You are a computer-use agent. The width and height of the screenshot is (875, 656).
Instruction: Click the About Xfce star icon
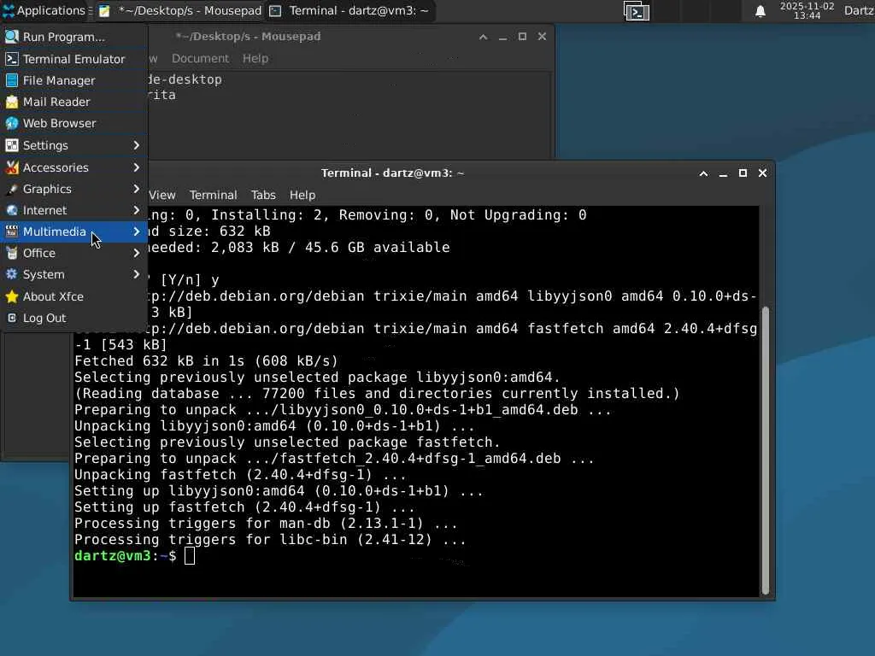click(12, 296)
